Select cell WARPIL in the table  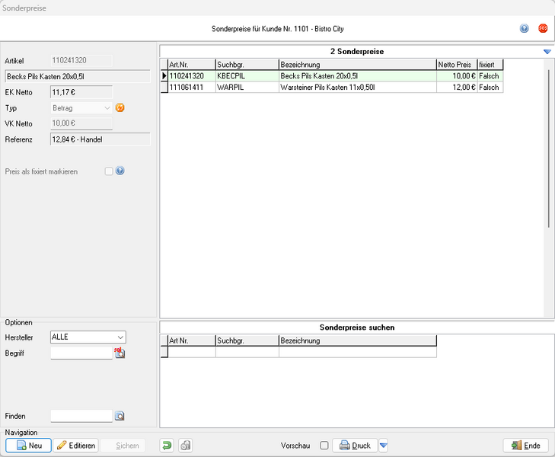[x=247, y=88]
